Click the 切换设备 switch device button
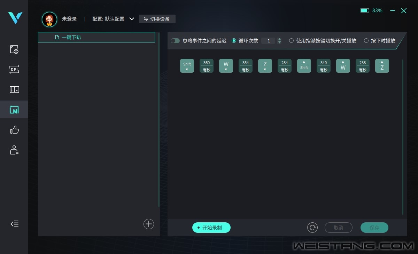The height and width of the screenshot is (254, 418). pos(157,19)
